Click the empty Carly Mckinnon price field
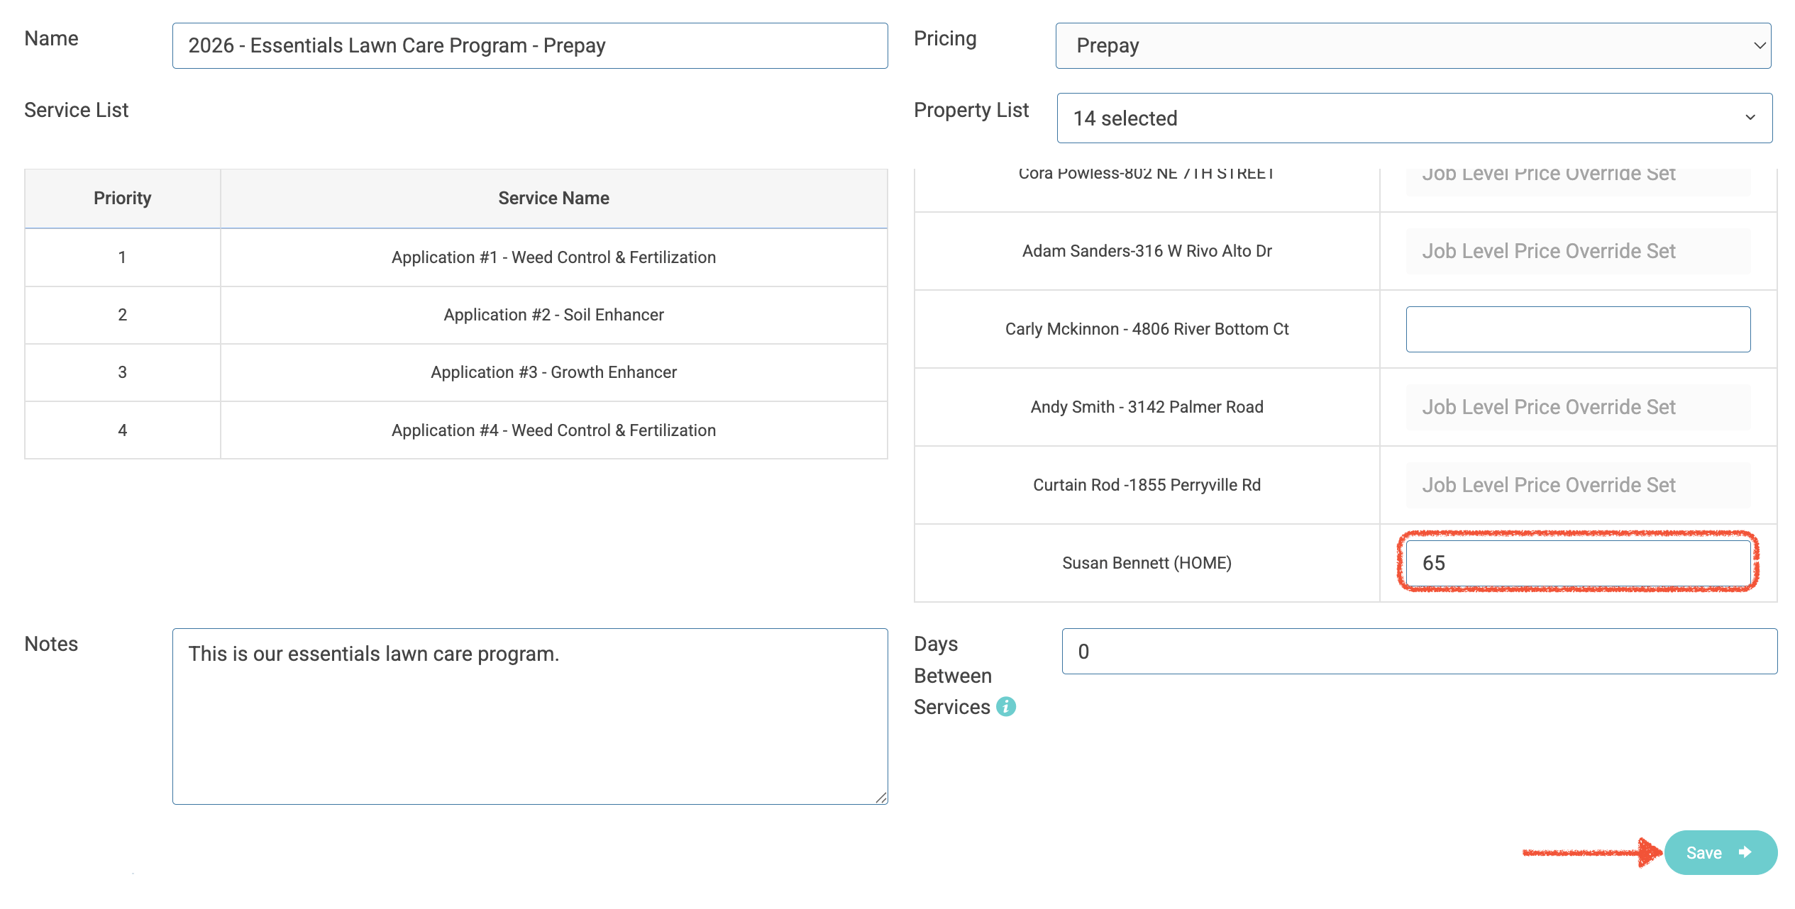The height and width of the screenshot is (909, 1795). 1577,330
